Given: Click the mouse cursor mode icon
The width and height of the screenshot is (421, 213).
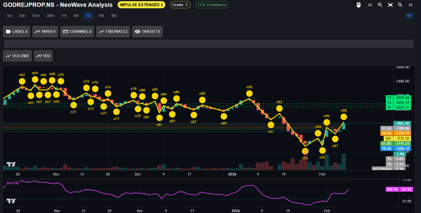Looking at the screenshot, I should point(359,5).
